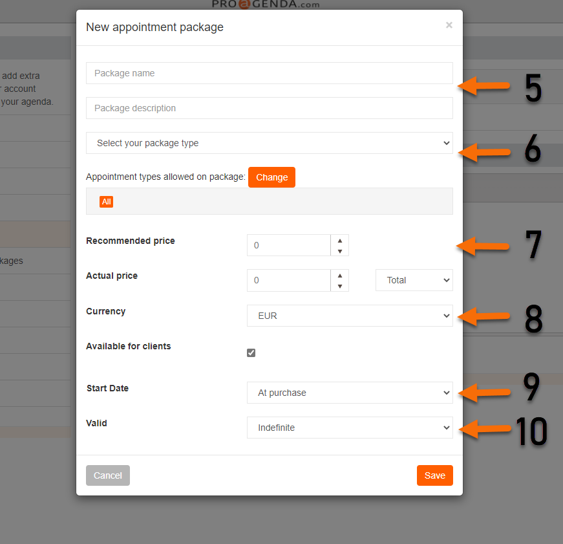Viewport: 563px width, 544px height.
Task: Save the new appointment package
Action: [434, 475]
